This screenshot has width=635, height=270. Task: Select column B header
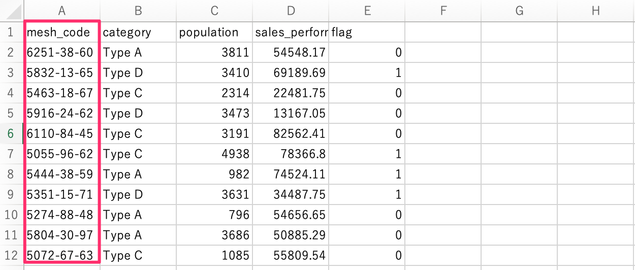click(138, 11)
